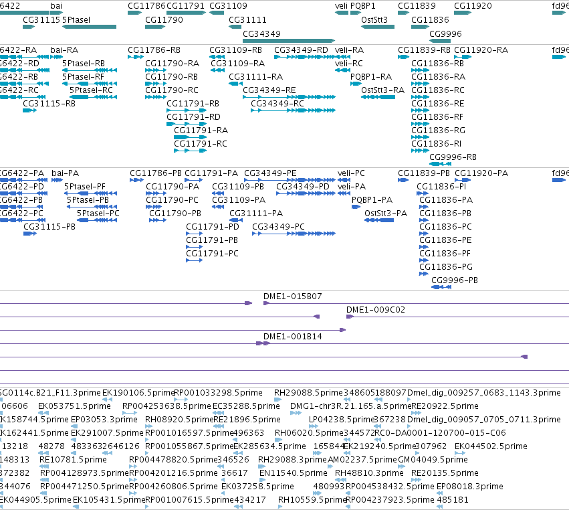Choose the "CG31111" gene label
The image size is (569, 510).
pyautogui.click(x=247, y=20)
